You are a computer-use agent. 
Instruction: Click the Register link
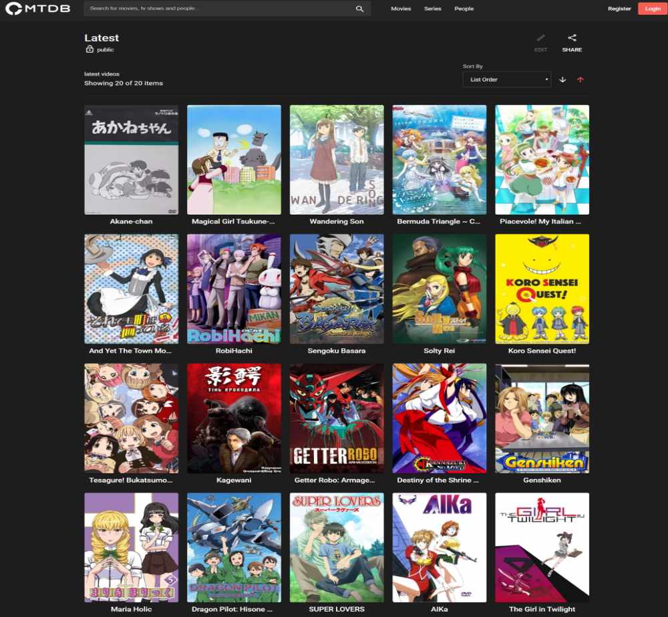click(x=619, y=9)
